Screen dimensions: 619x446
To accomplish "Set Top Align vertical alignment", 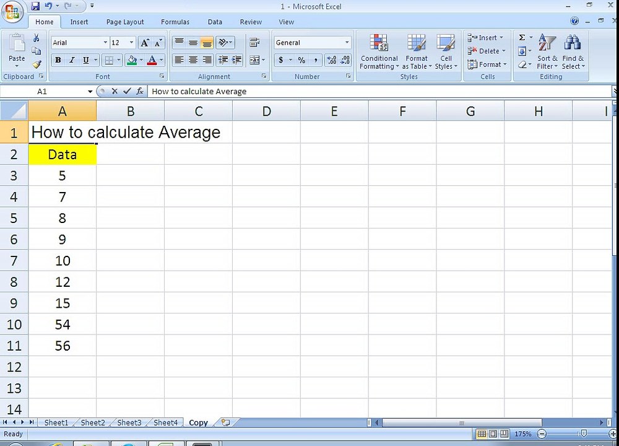I will pos(180,42).
